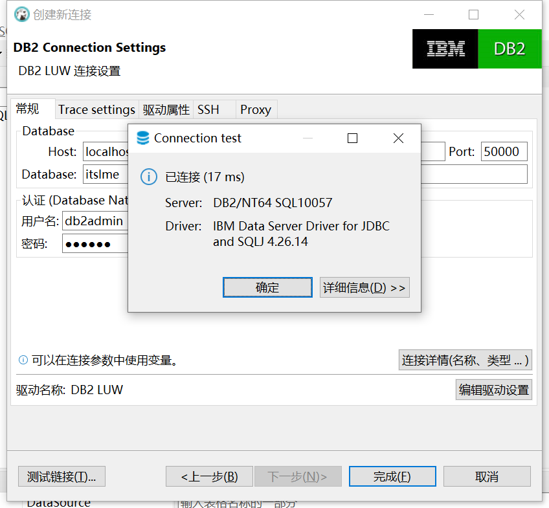This screenshot has width=549, height=508.
Task: Click the Connection test database icon
Action: 143,138
